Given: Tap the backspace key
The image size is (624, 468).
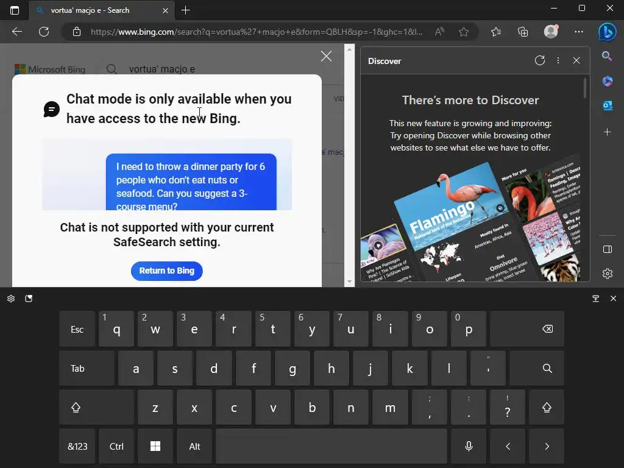Looking at the screenshot, I should coord(527,329).
